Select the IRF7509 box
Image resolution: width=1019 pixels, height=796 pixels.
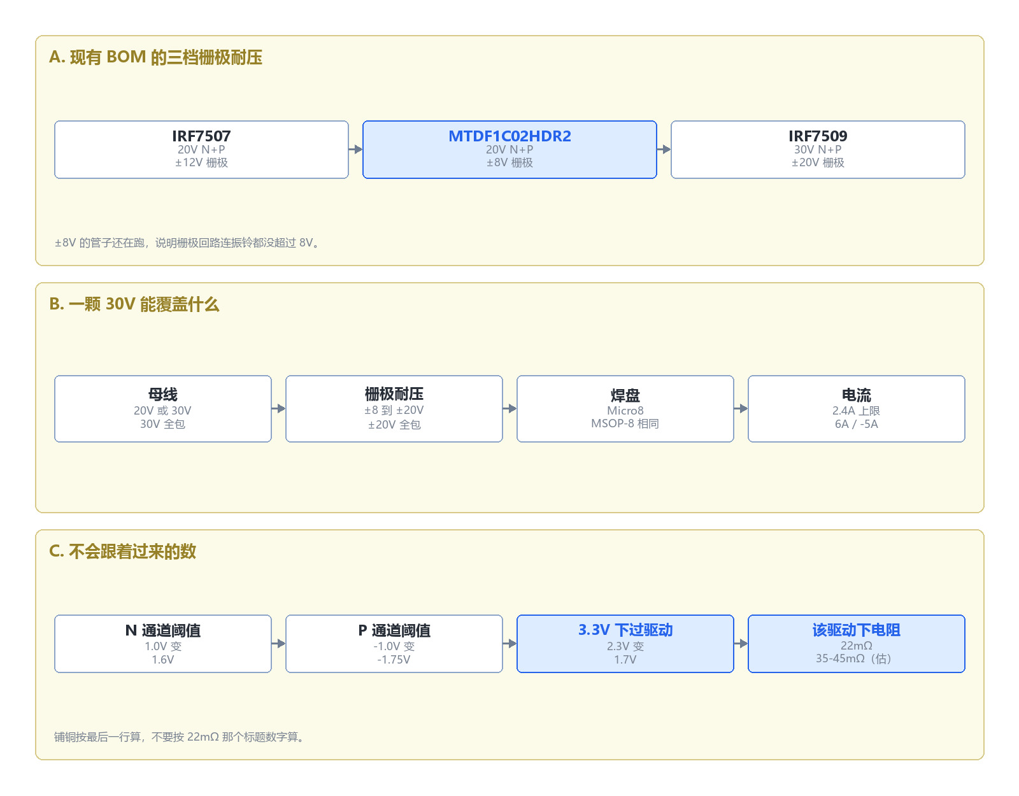point(818,150)
